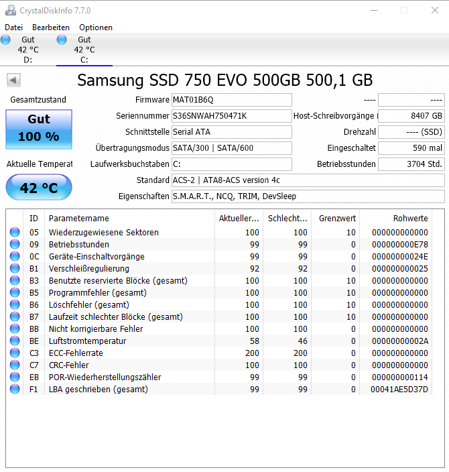This screenshot has width=449, height=472.
Task: Click the Aktueller... column header
Action: click(239, 219)
